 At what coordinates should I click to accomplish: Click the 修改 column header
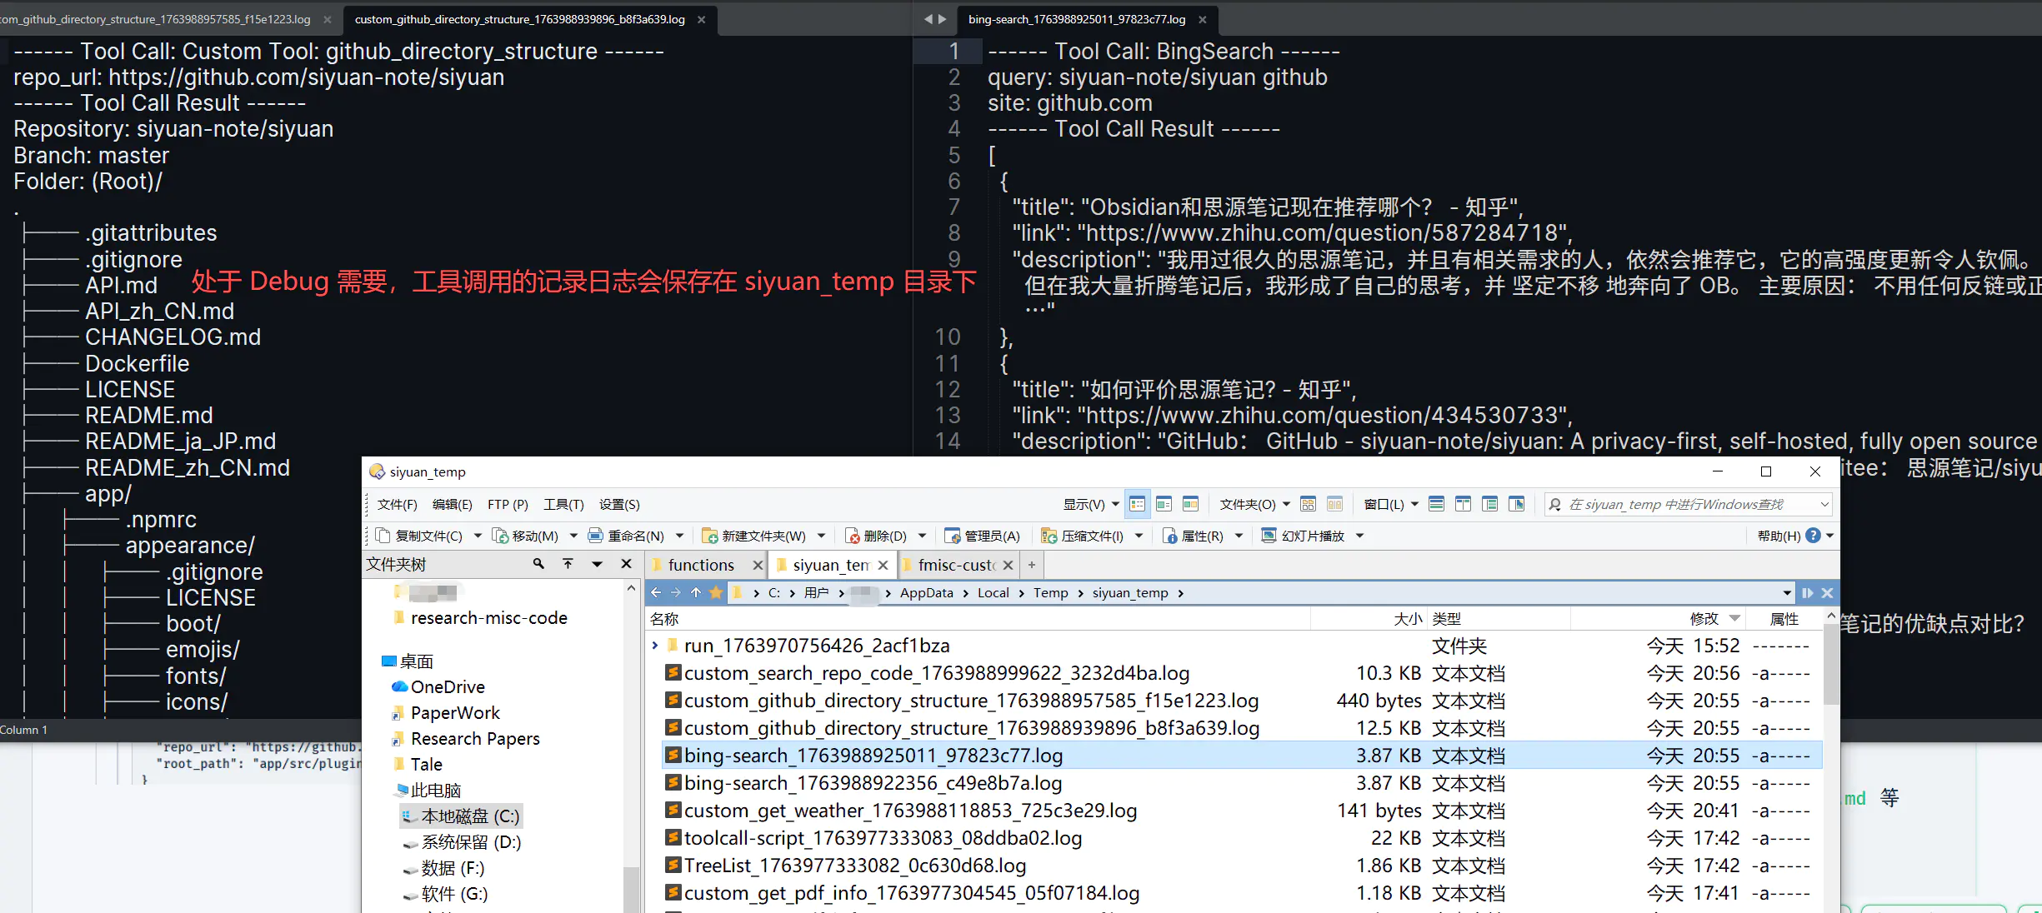point(1703,619)
